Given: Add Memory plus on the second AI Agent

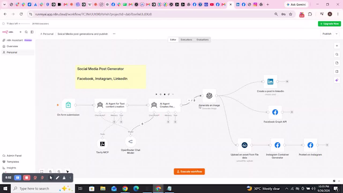Looking at the screenshot, I should click(x=168, y=122).
